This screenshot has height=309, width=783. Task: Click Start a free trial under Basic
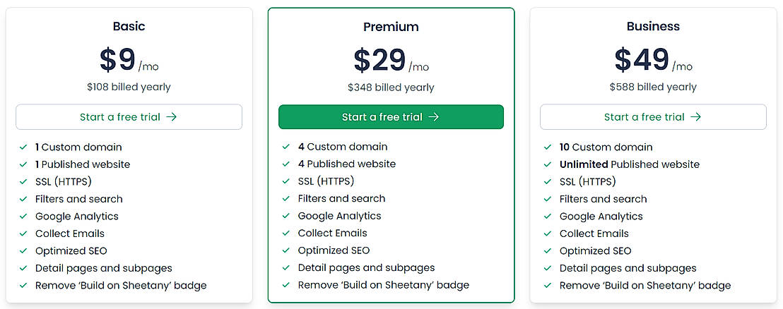(x=129, y=117)
